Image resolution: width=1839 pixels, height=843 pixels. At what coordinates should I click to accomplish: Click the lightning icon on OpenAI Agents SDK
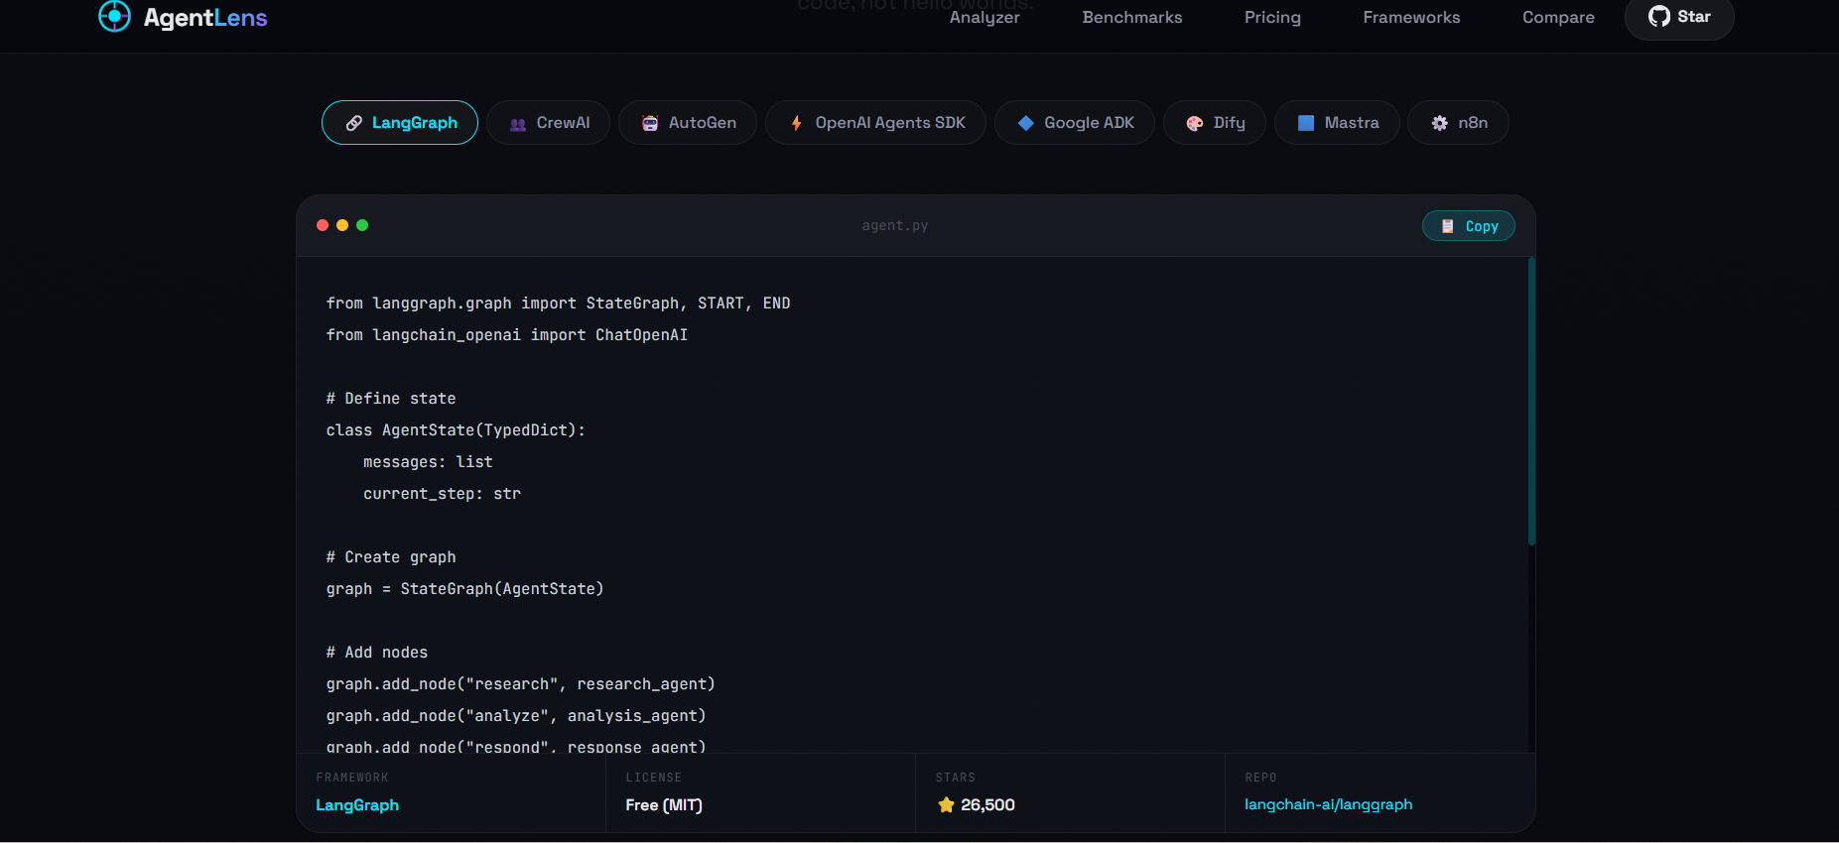(x=796, y=123)
